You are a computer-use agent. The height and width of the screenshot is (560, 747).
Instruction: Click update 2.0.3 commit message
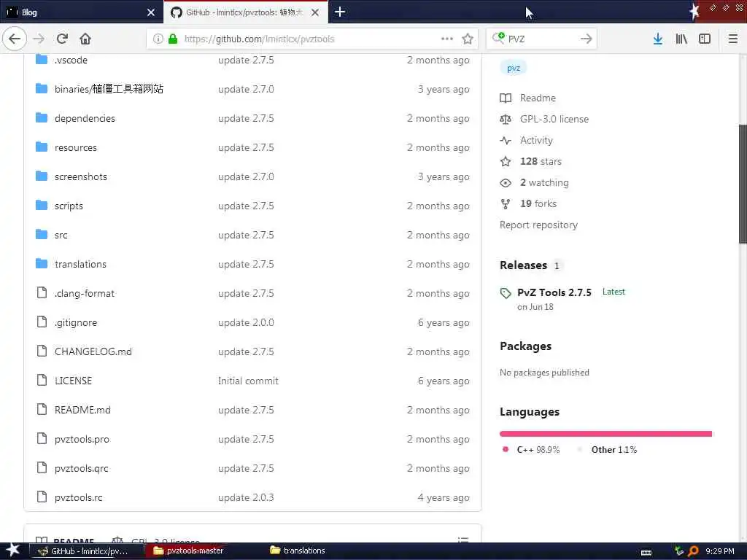(246, 497)
